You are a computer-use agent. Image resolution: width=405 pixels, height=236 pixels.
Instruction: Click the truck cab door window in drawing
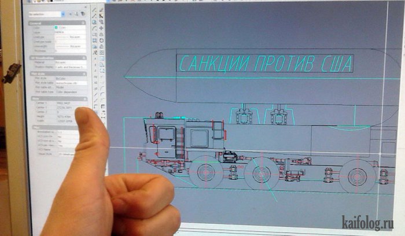tap(167, 134)
